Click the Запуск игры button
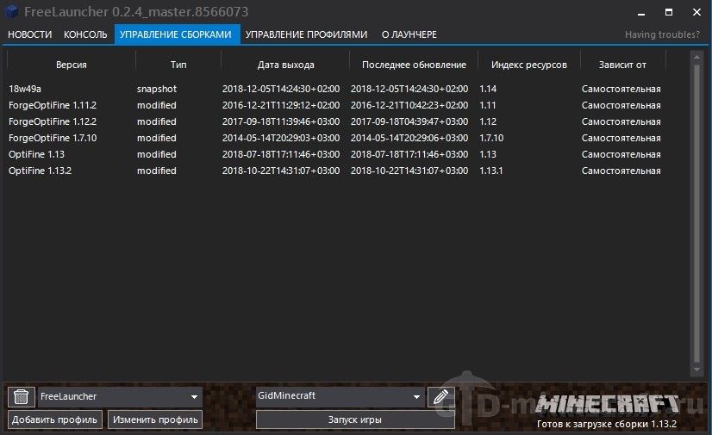This screenshot has width=712, height=435. (x=355, y=419)
